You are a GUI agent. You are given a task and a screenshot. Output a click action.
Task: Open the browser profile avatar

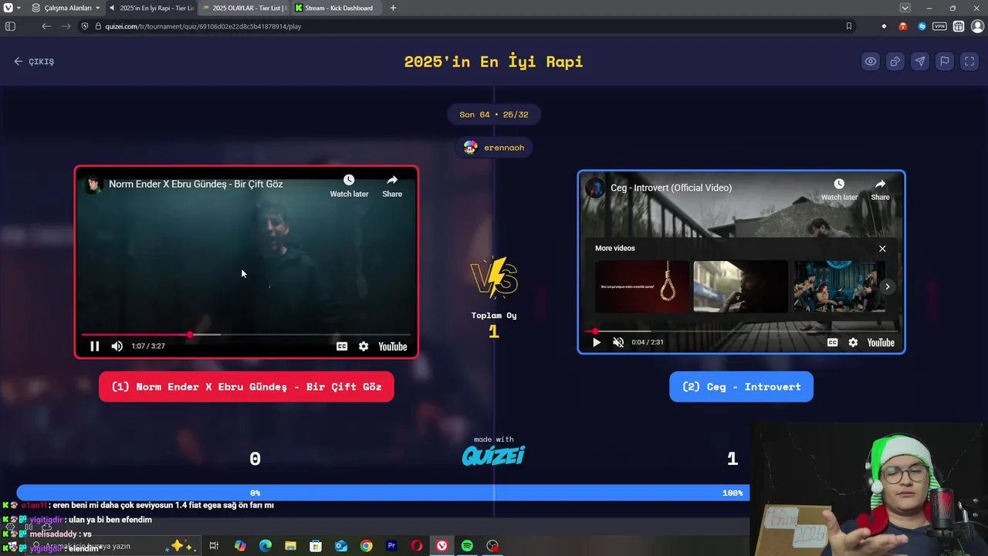[977, 26]
